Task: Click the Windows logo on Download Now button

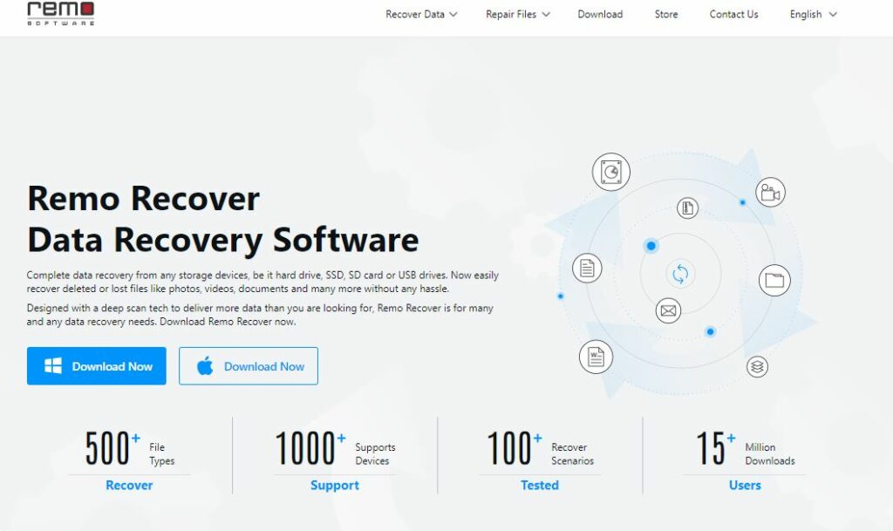Action: (53, 366)
